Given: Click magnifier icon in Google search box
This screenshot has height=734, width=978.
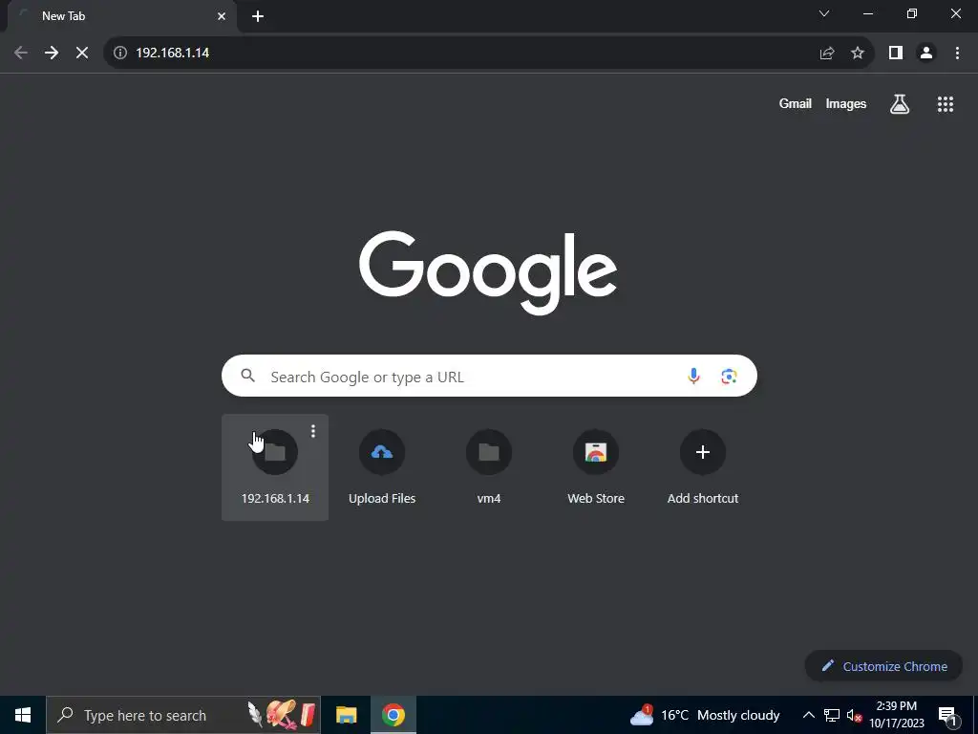Looking at the screenshot, I should 248,376.
